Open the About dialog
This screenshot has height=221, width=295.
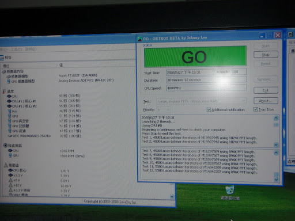266,101
